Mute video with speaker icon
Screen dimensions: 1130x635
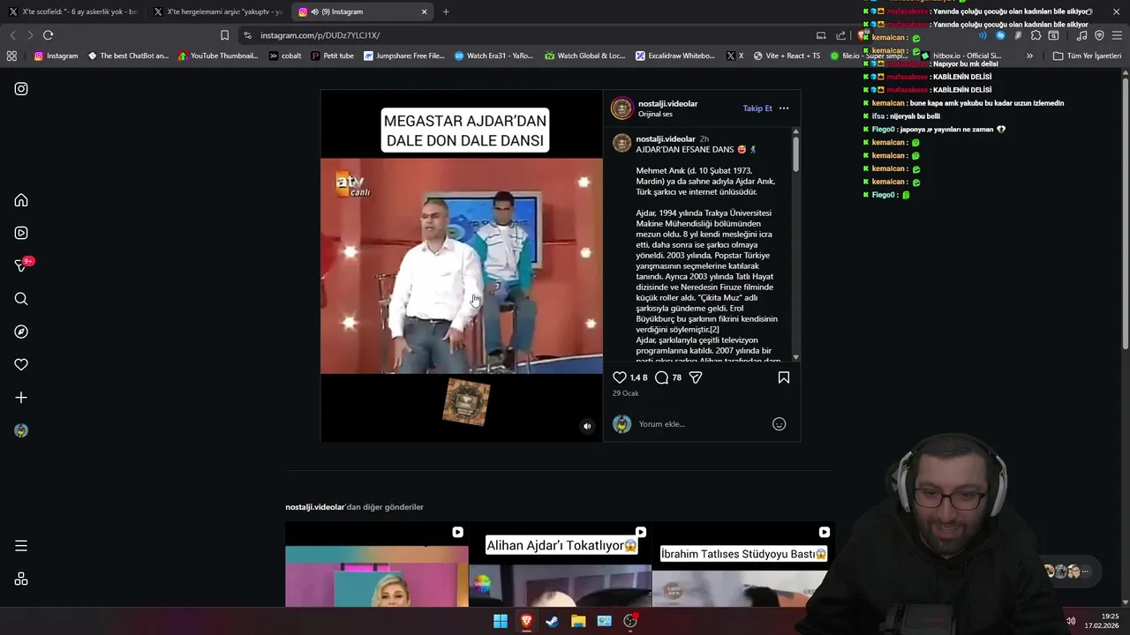tap(587, 426)
